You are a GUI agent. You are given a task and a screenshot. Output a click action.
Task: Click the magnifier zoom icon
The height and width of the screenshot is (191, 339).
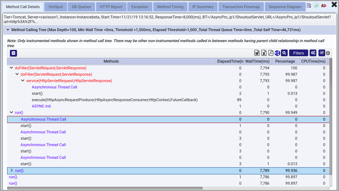[284, 53]
